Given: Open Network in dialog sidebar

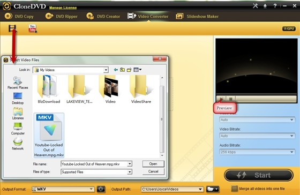Looking at the screenshot, I should tap(18, 144).
